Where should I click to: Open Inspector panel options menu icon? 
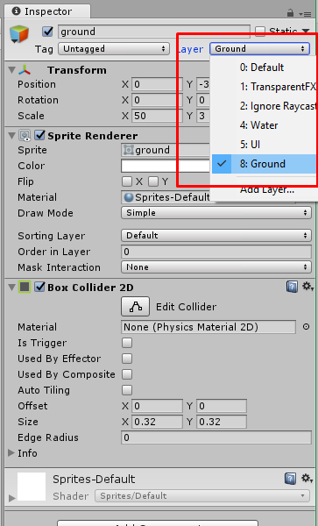pos(305,13)
